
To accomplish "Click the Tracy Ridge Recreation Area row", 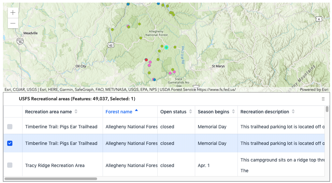I will click(55, 165).
